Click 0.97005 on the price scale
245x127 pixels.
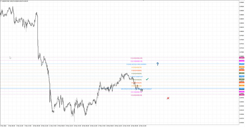tap(242, 52)
